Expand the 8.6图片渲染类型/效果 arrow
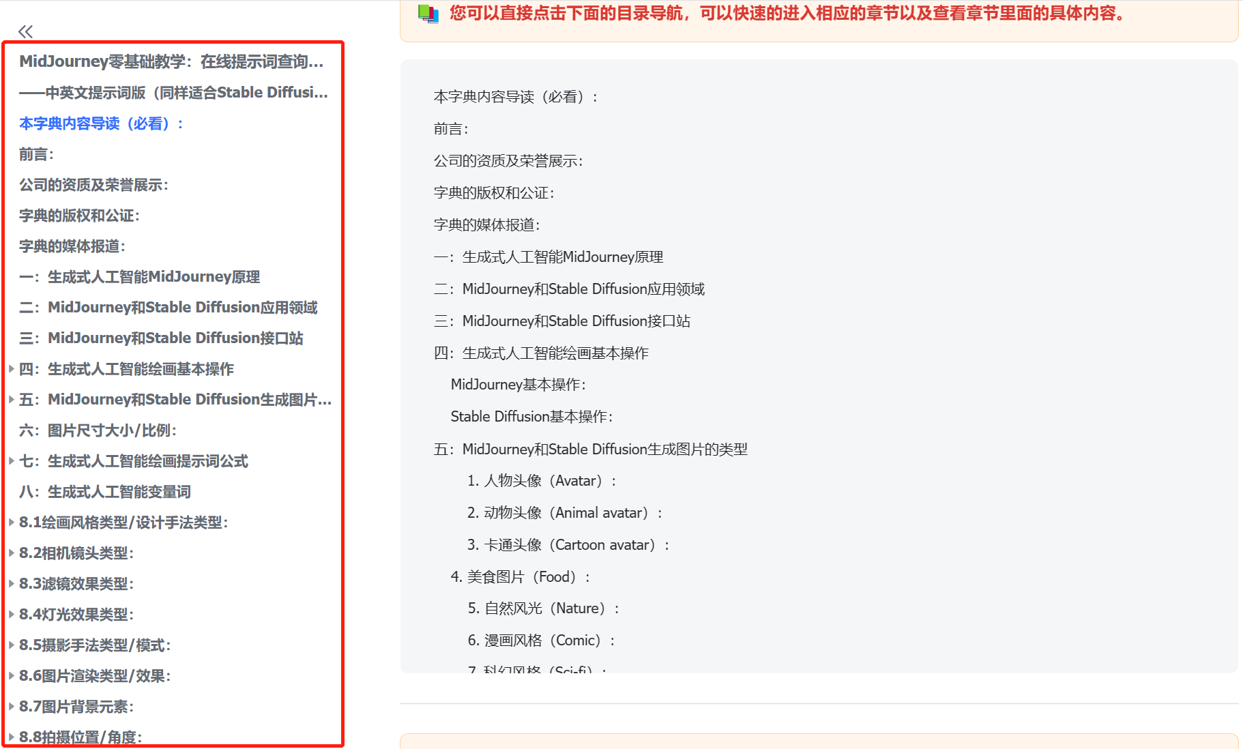 (12, 675)
